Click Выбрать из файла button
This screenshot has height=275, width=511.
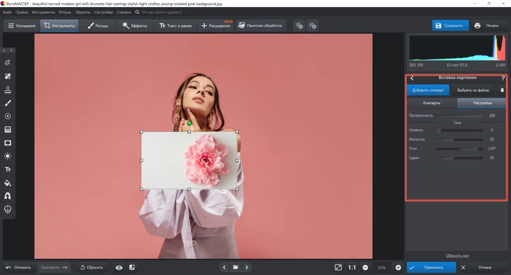[473, 90]
